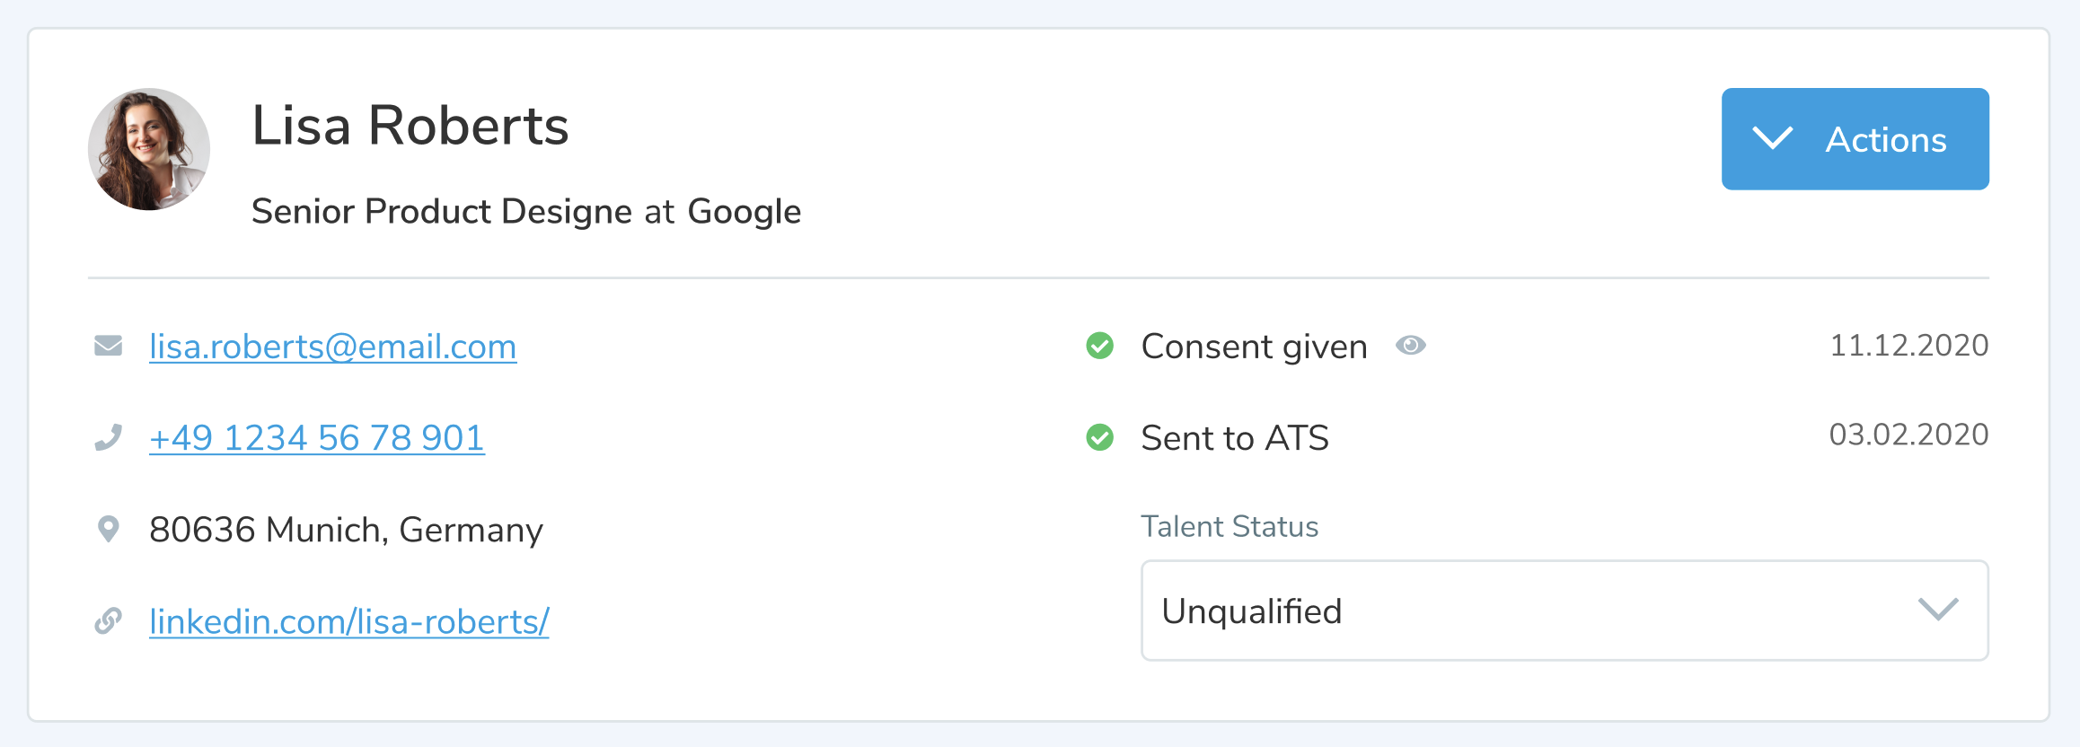2080x747 pixels.
Task: Click the Sent to ATS status label
Action: pyautogui.click(x=1235, y=438)
